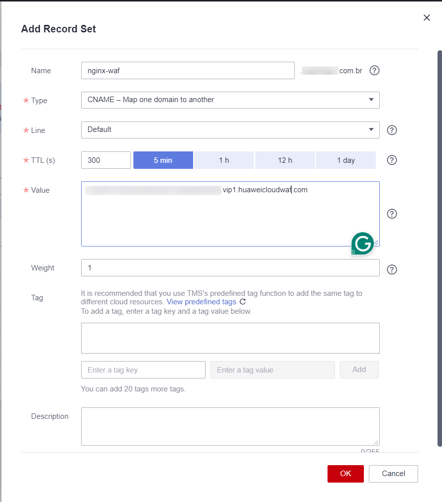Click the dialog's vertical scrollbar
442x502 pixels.
tap(439, 249)
